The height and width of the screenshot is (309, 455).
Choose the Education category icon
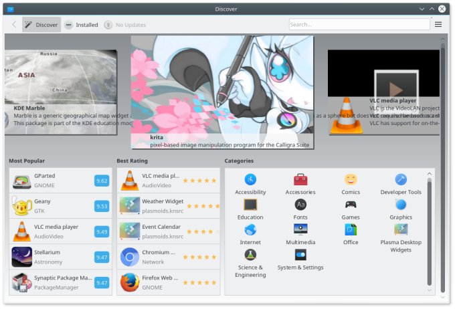point(250,205)
